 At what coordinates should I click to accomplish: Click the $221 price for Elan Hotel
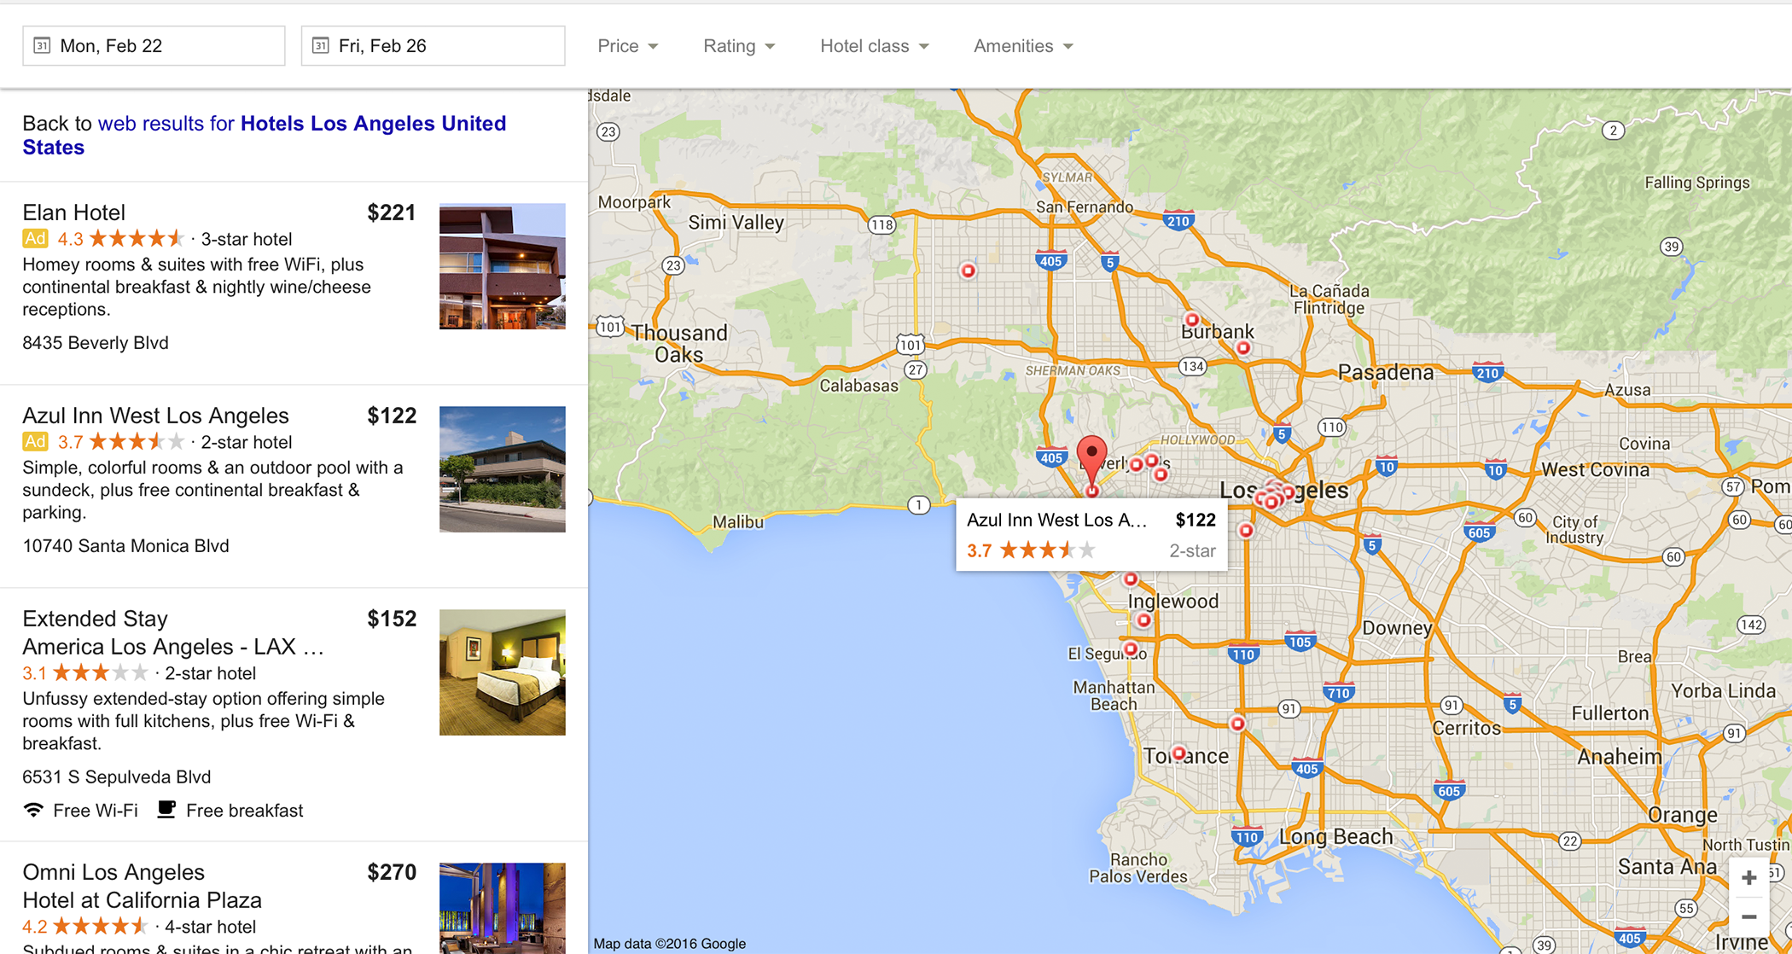click(x=392, y=212)
